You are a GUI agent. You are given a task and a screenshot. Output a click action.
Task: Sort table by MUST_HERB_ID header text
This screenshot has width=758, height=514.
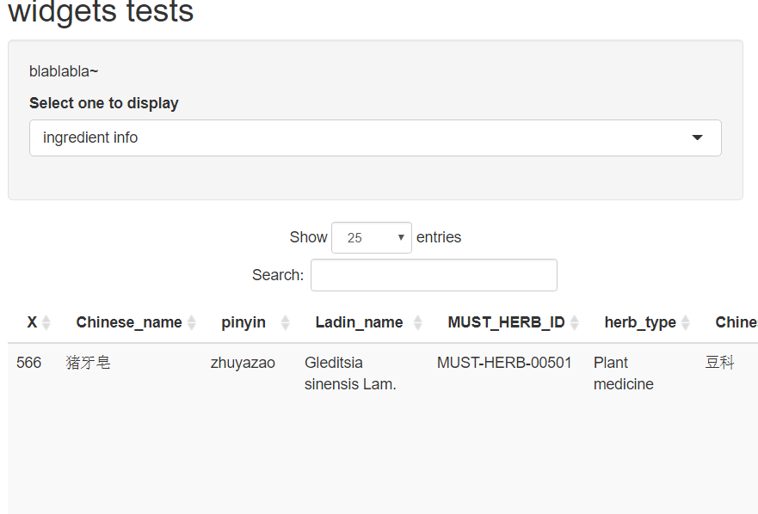(506, 322)
